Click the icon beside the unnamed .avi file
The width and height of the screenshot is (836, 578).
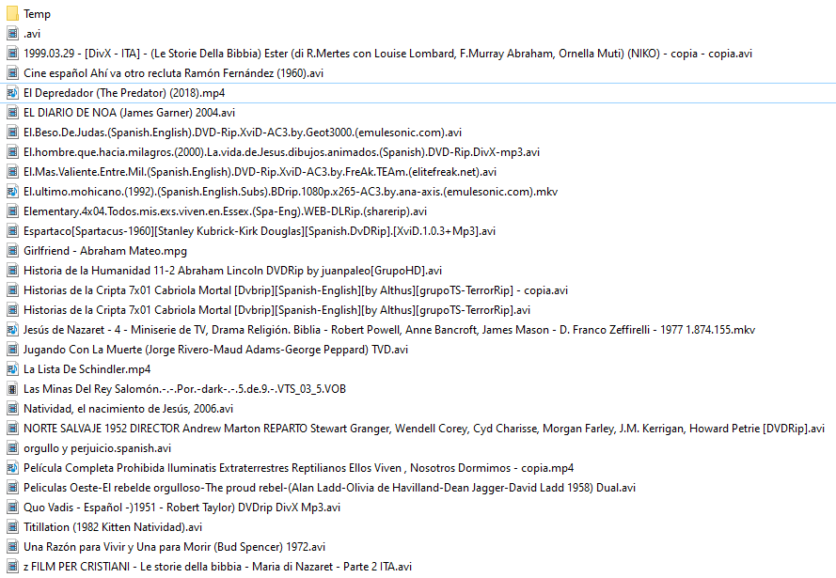pyautogui.click(x=12, y=34)
